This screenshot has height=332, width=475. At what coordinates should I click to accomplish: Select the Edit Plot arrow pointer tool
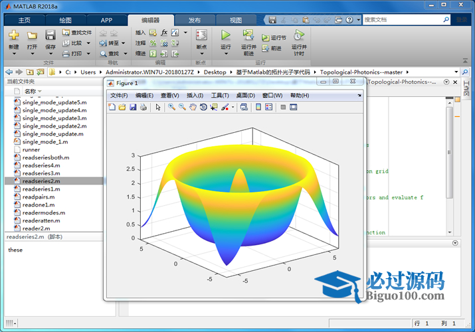[x=158, y=107]
